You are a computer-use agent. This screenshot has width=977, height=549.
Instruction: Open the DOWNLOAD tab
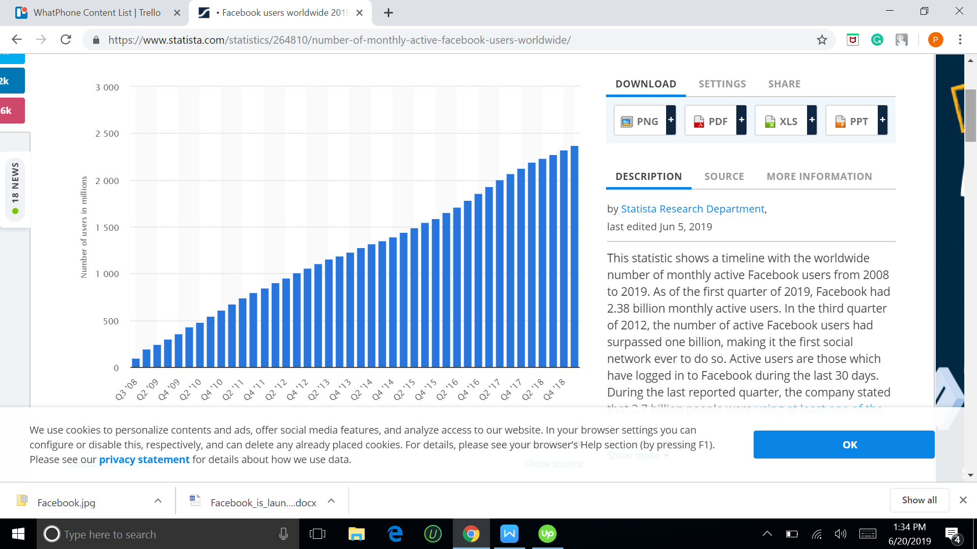point(646,84)
